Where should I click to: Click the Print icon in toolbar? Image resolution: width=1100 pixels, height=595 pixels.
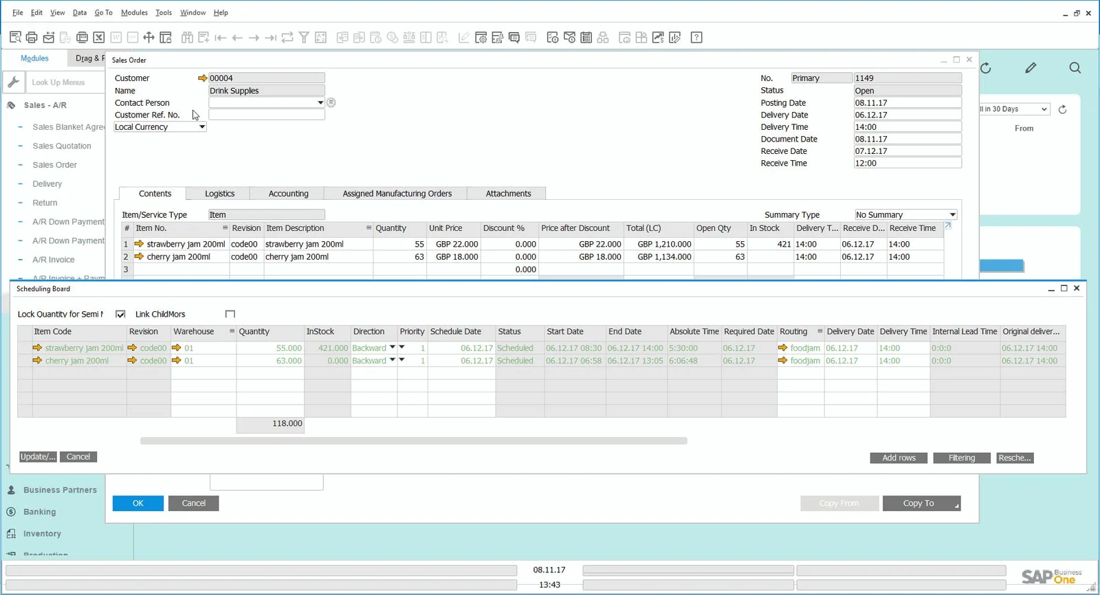point(32,38)
